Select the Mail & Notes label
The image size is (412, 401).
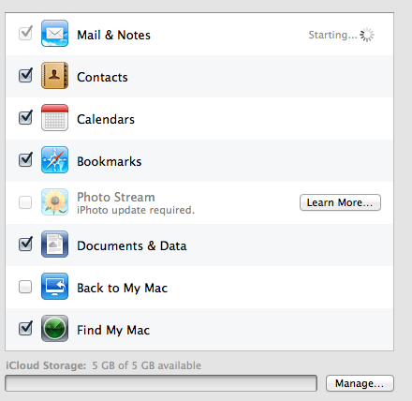(113, 35)
